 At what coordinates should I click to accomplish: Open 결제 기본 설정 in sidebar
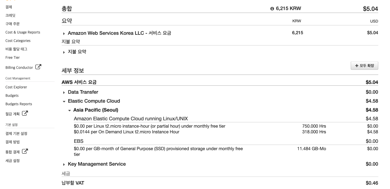pos(16,134)
